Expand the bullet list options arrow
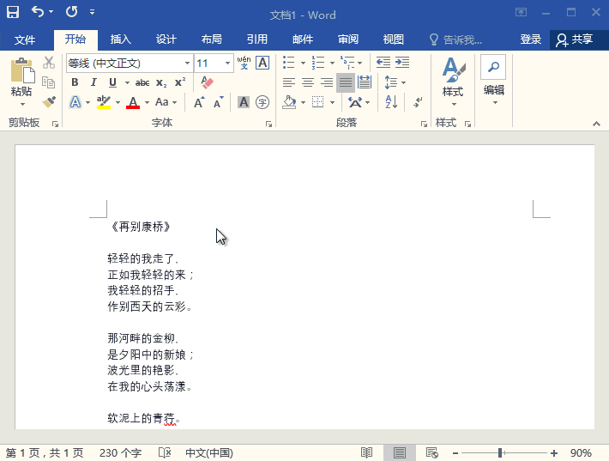609x461 pixels. coord(303,63)
